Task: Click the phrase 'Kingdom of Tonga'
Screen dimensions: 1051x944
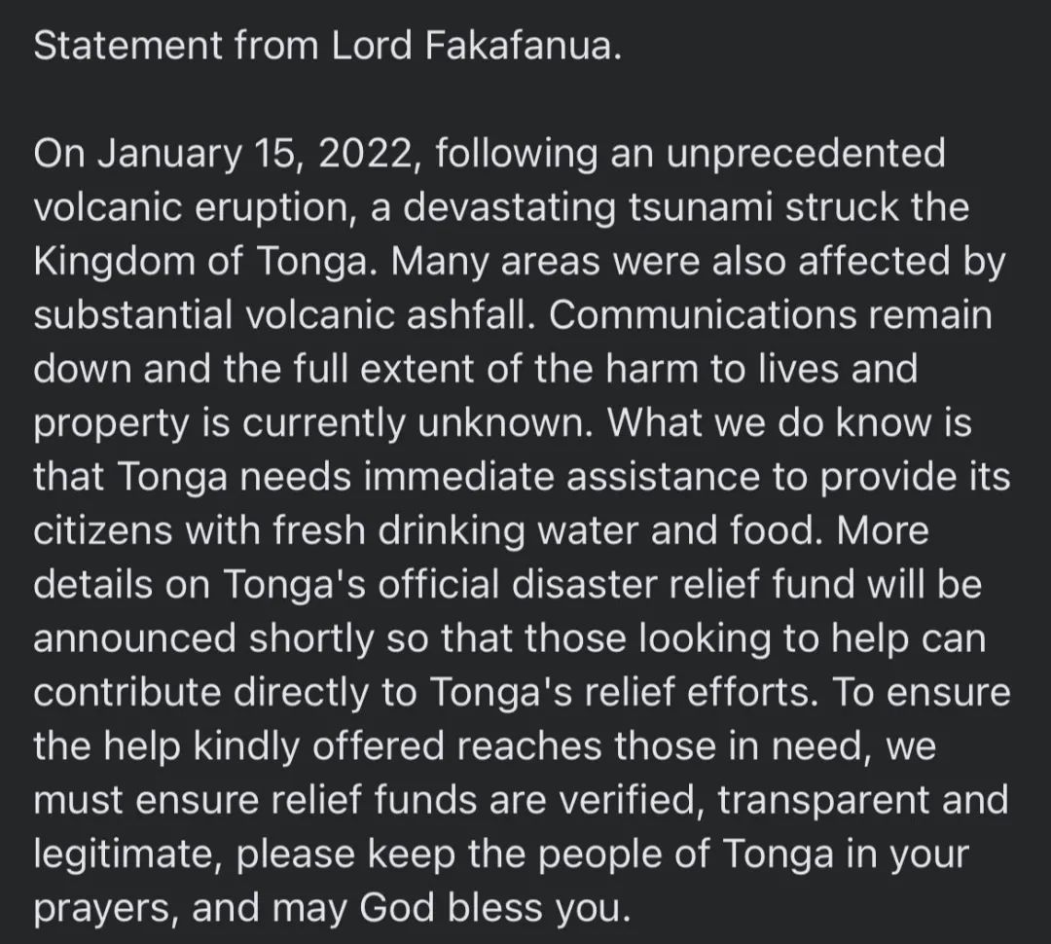Action: coord(201,263)
